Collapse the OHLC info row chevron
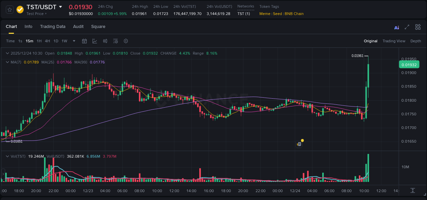This screenshot has width=427, height=200. (x=7, y=53)
